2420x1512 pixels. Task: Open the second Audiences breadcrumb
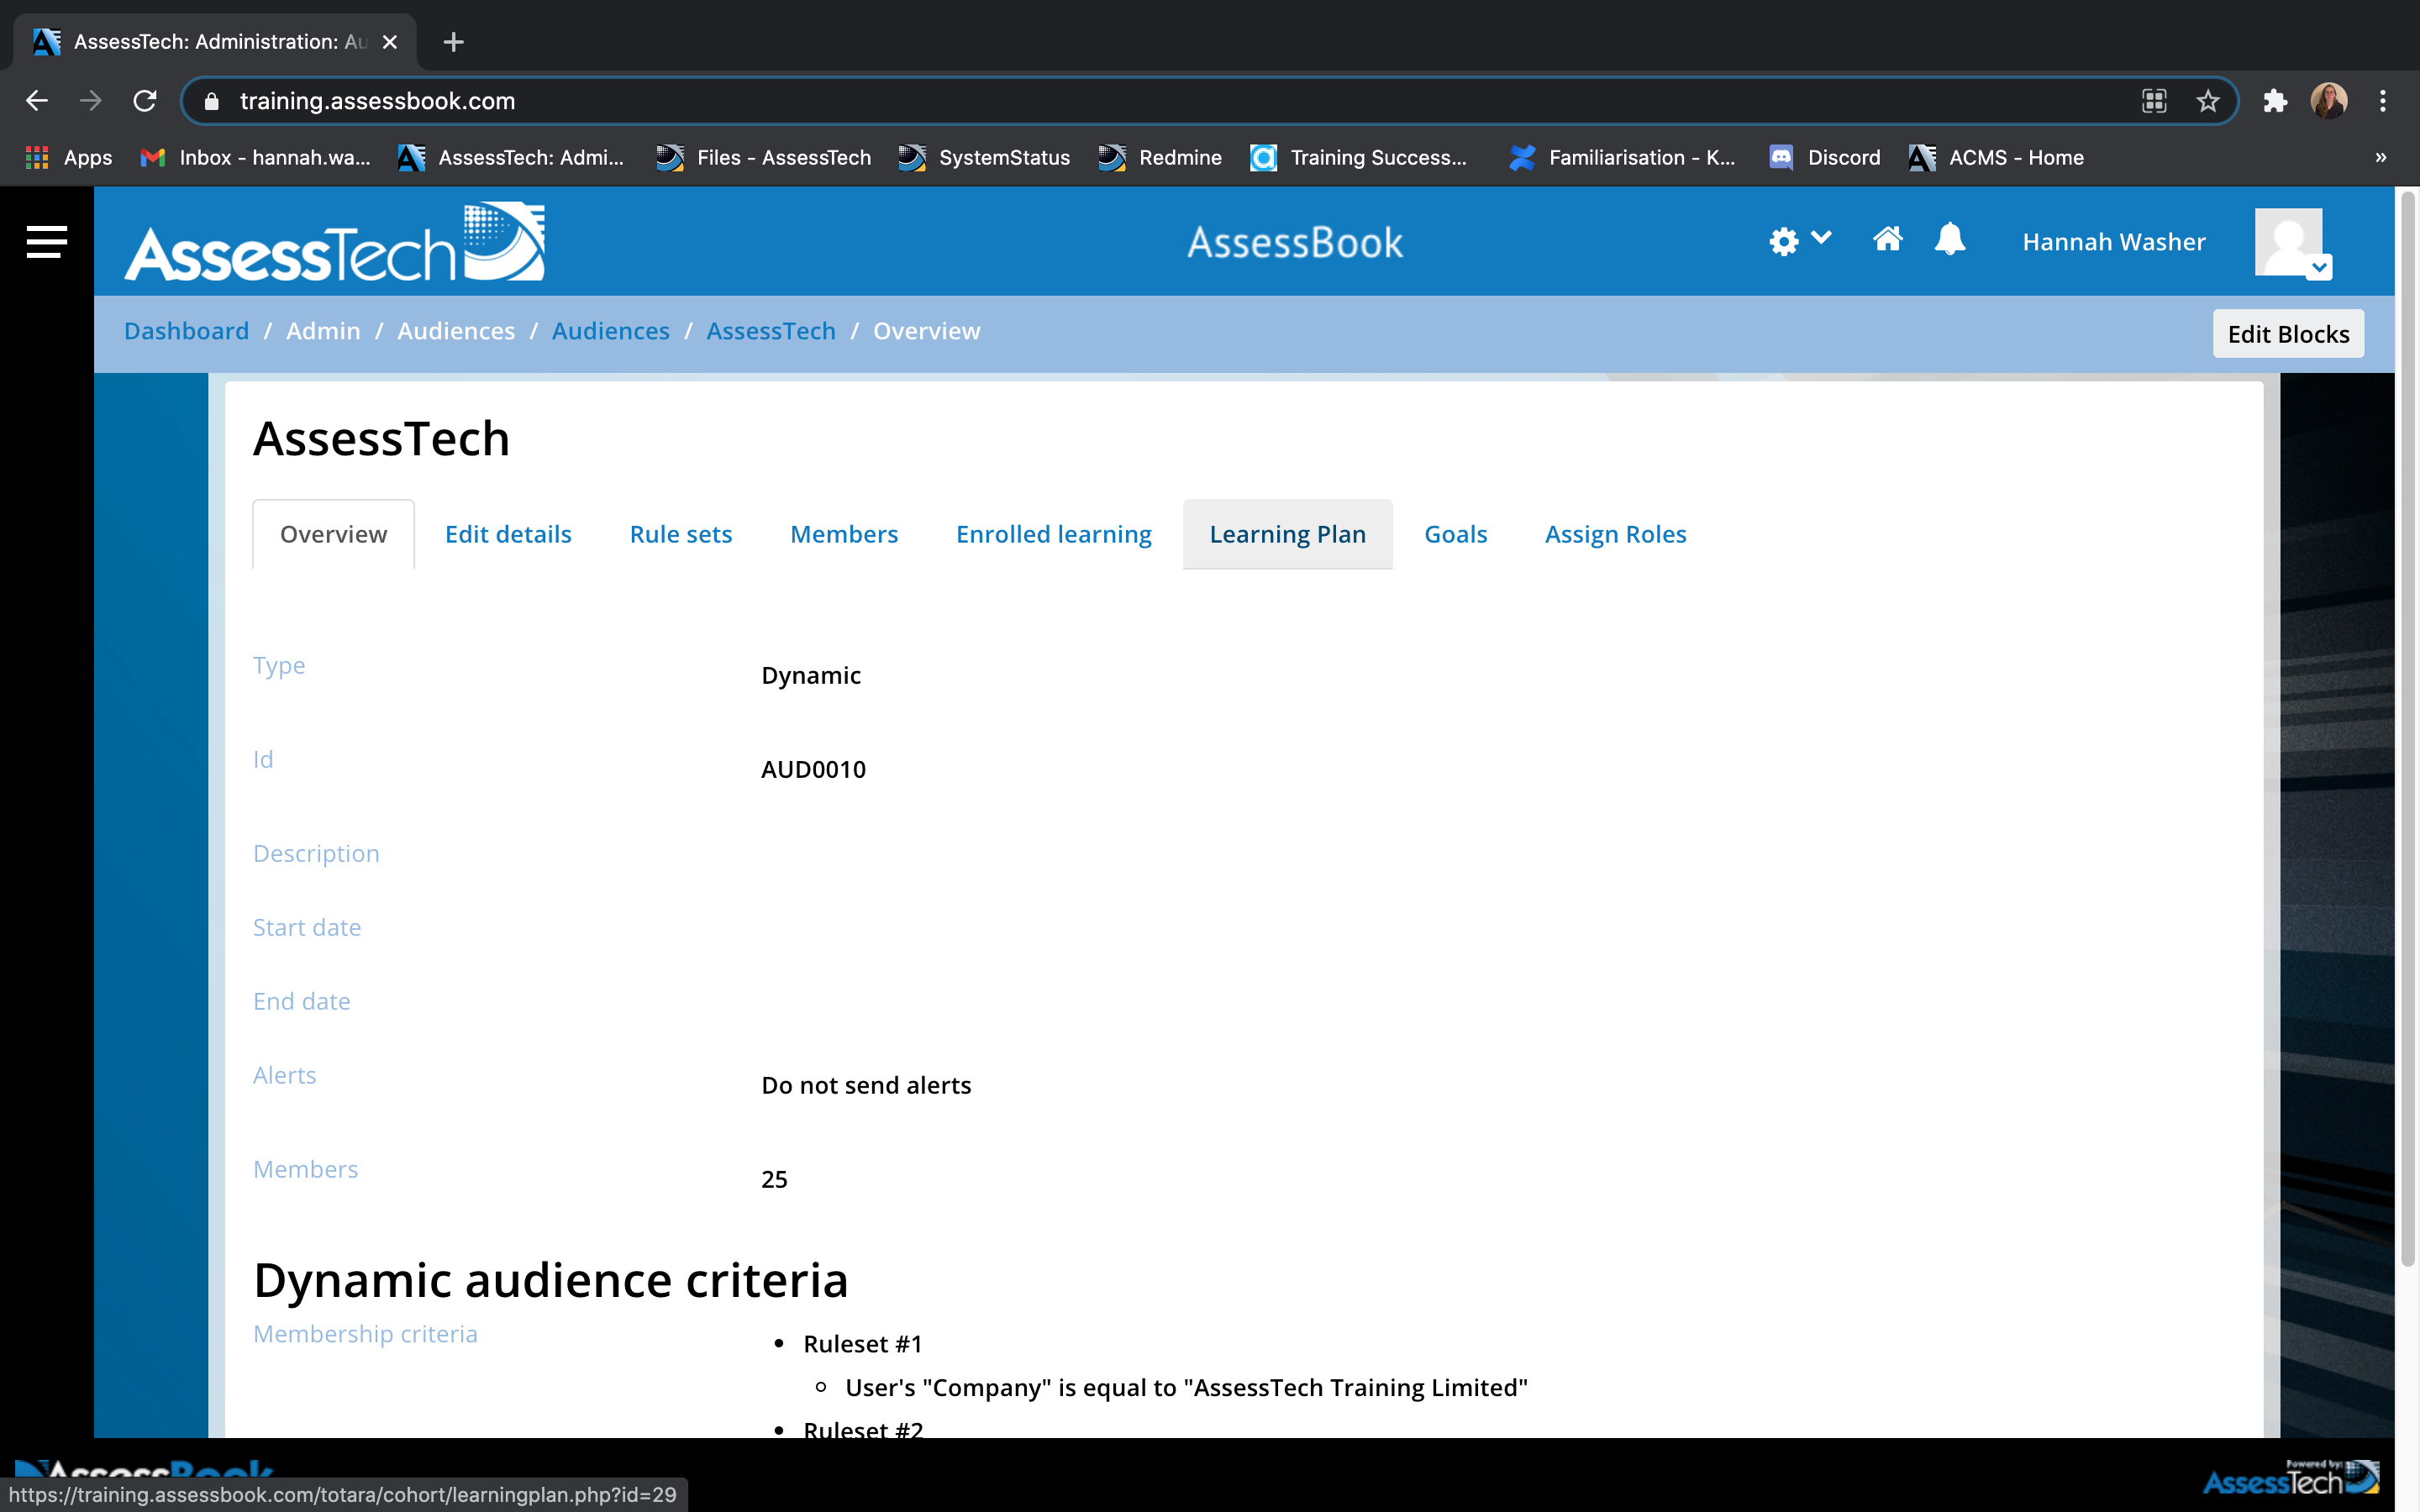click(x=611, y=331)
